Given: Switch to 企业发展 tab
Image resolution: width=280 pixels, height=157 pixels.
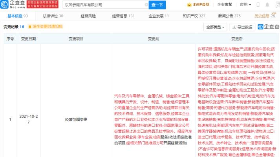Looking at the screenshot, I should [x=159, y=16].
